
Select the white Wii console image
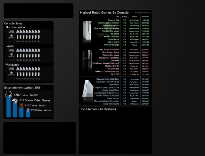pos(88,88)
